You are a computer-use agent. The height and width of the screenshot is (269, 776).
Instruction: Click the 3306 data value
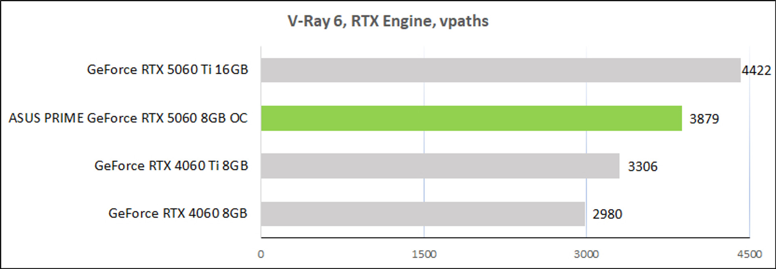(643, 167)
